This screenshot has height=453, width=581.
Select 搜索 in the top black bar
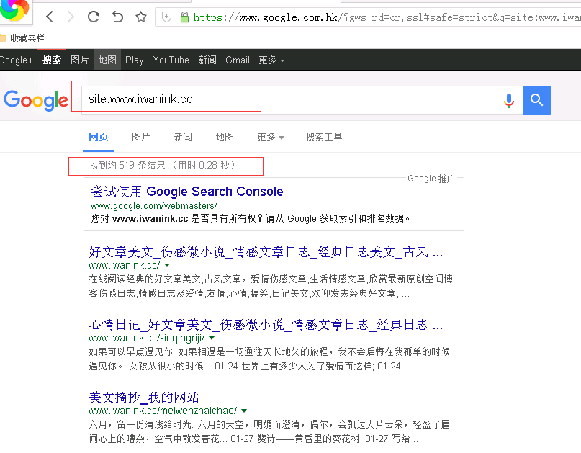(52, 60)
